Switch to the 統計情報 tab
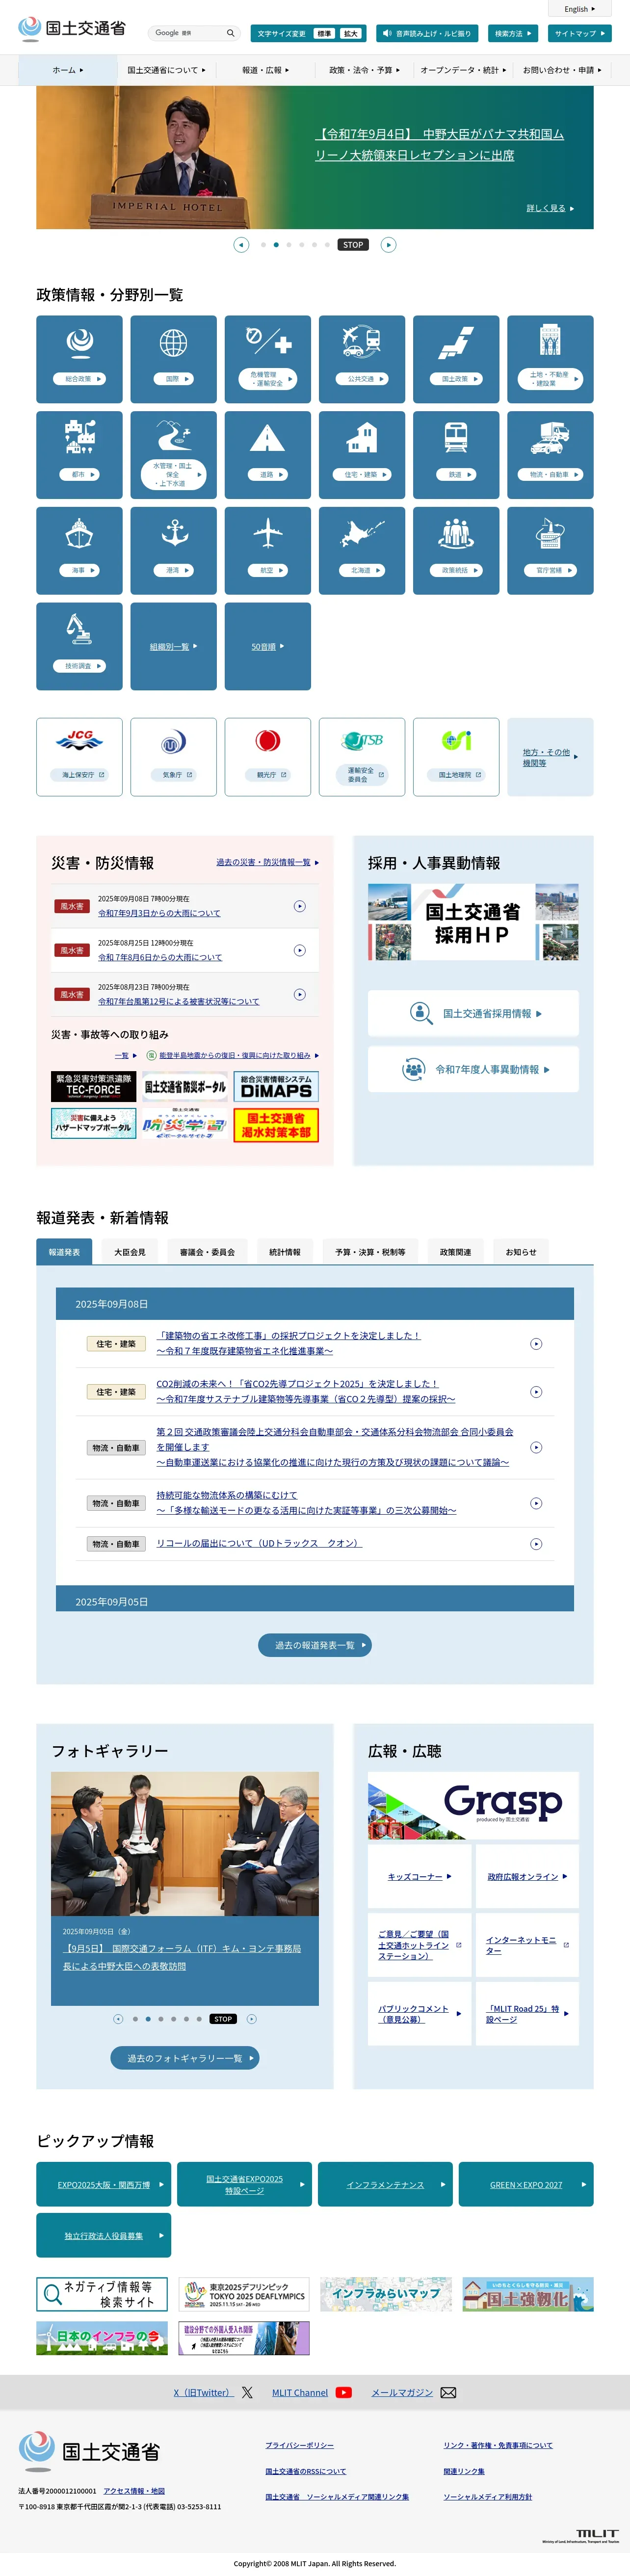 [x=285, y=1252]
